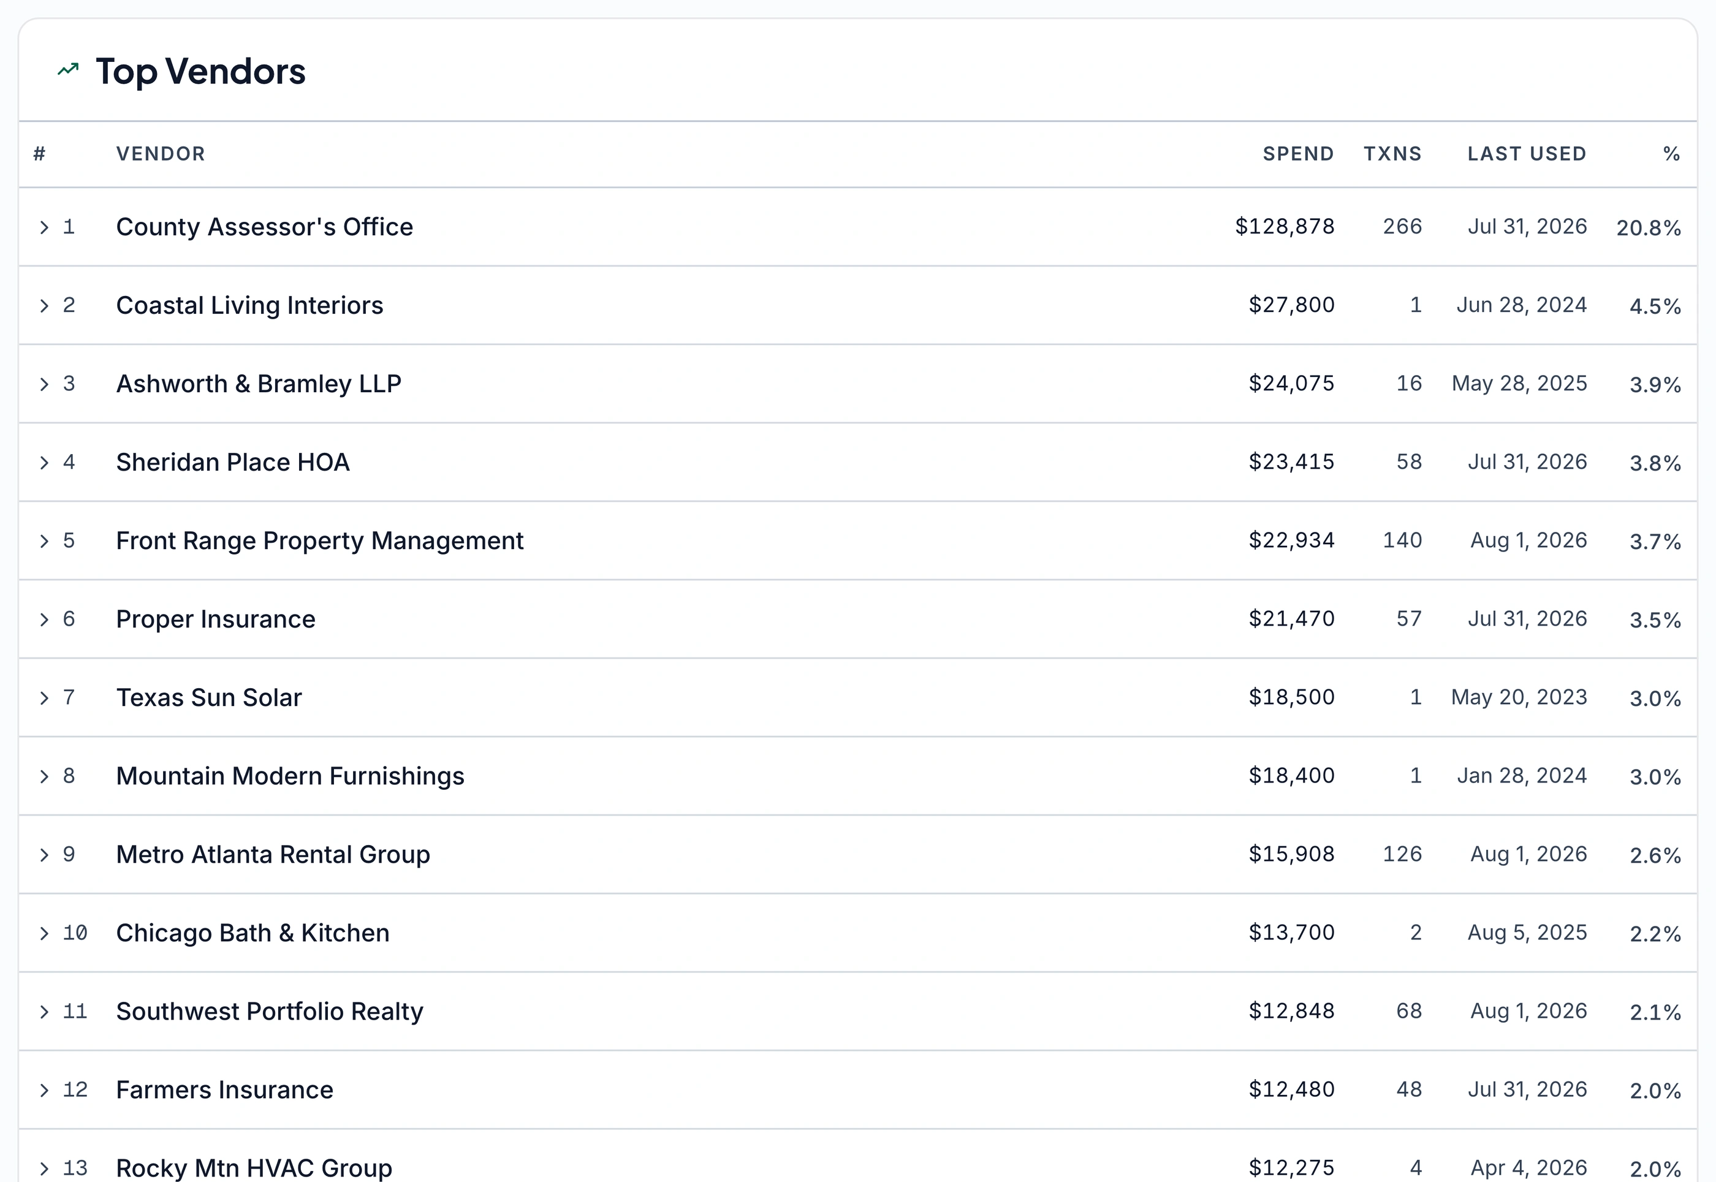This screenshot has width=1716, height=1182.
Task: Select Southwest Portfolio Realty vendor name
Action: (x=270, y=1012)
